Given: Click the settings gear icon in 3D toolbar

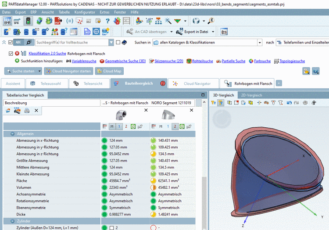Looking at the screenshot, I should (305, 103).
